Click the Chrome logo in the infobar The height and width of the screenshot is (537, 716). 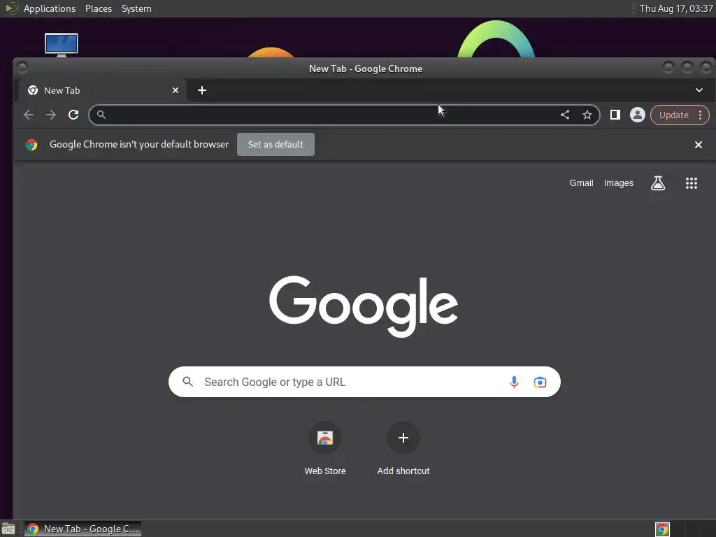31,145
